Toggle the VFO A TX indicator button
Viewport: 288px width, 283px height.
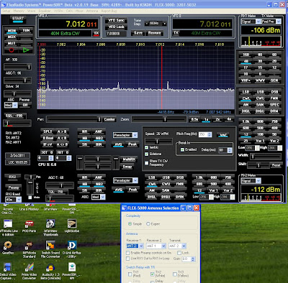(96, 33)
